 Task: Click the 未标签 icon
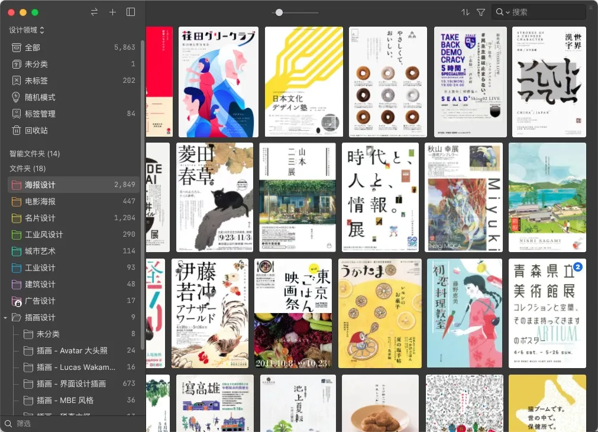pos(17,80)
